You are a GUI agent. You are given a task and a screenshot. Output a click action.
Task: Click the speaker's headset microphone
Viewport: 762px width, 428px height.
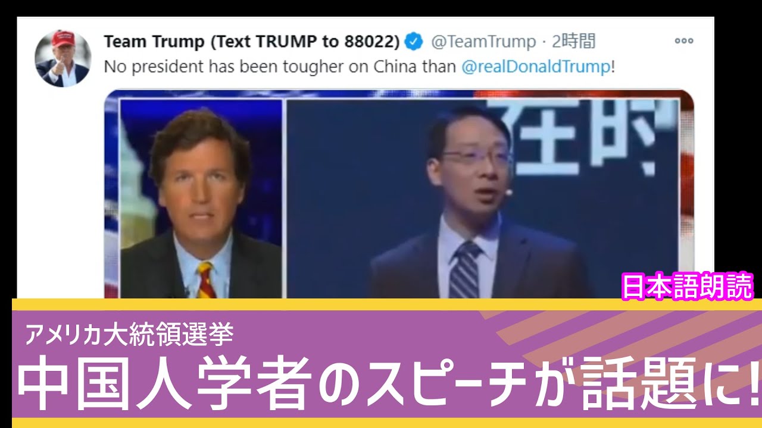pos(507,192)
